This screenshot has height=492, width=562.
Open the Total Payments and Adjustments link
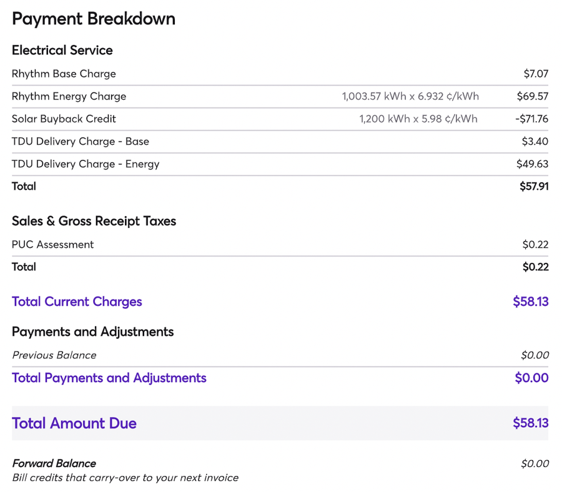pos(109,378)
